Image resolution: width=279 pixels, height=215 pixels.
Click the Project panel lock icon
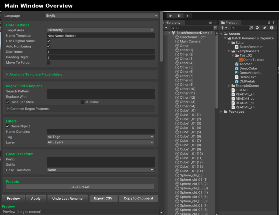coord(269,22)
